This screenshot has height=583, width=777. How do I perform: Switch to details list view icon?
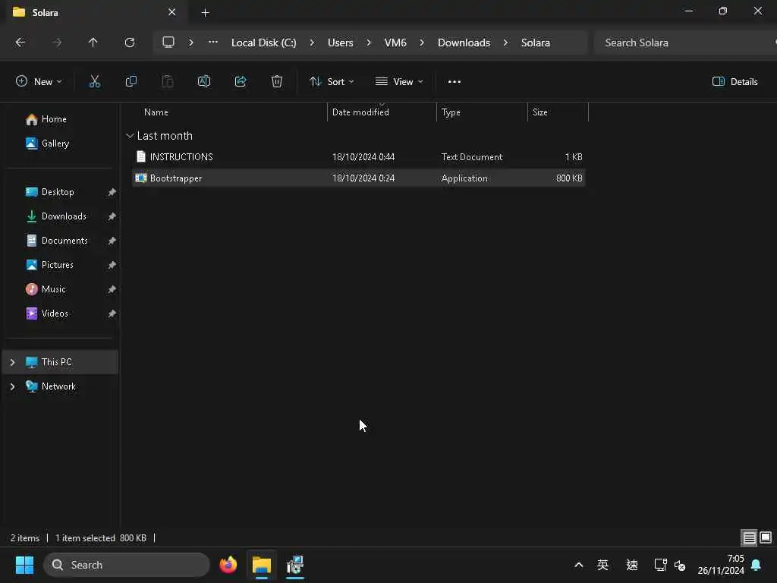point(749,537)
